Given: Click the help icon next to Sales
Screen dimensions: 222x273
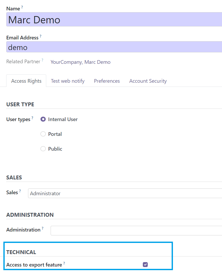Looking at the screenshot, I should click(20, 191).
